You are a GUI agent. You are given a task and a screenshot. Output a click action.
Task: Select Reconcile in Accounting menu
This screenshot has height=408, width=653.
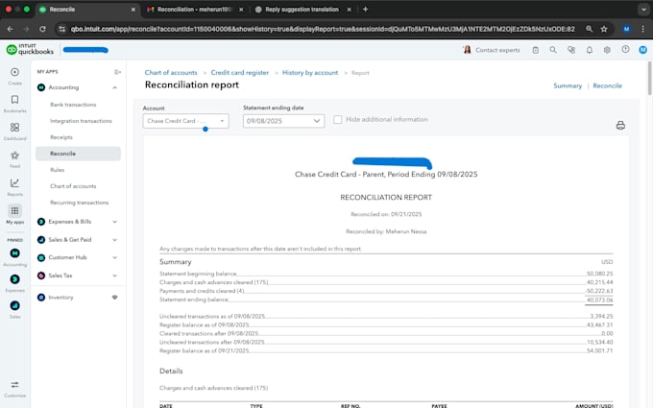point(78,154)
